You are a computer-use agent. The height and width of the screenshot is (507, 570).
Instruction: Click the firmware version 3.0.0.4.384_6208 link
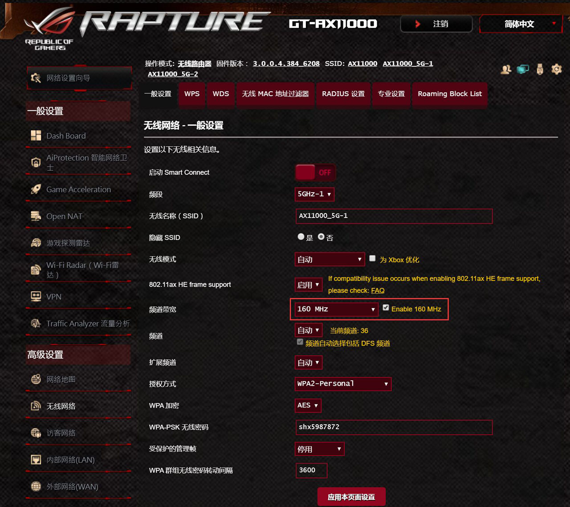tap(286, 64)
